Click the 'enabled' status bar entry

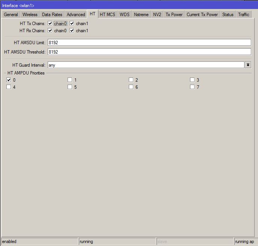click(39, 242)
